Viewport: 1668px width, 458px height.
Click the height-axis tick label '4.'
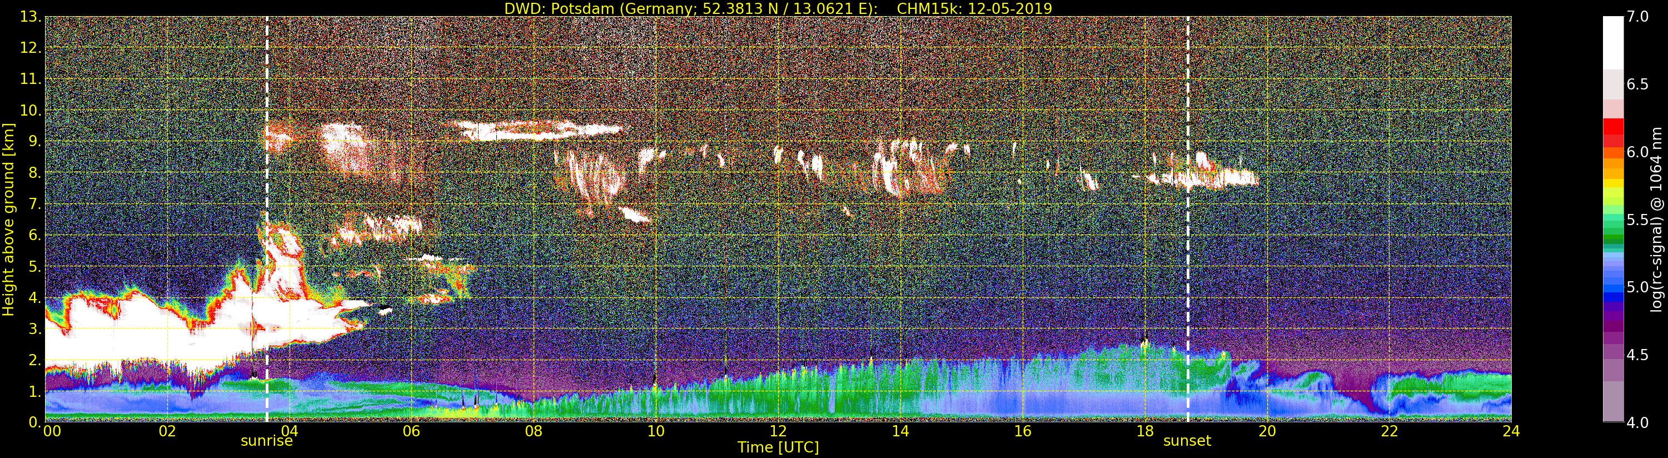click(x=34, y=297)
